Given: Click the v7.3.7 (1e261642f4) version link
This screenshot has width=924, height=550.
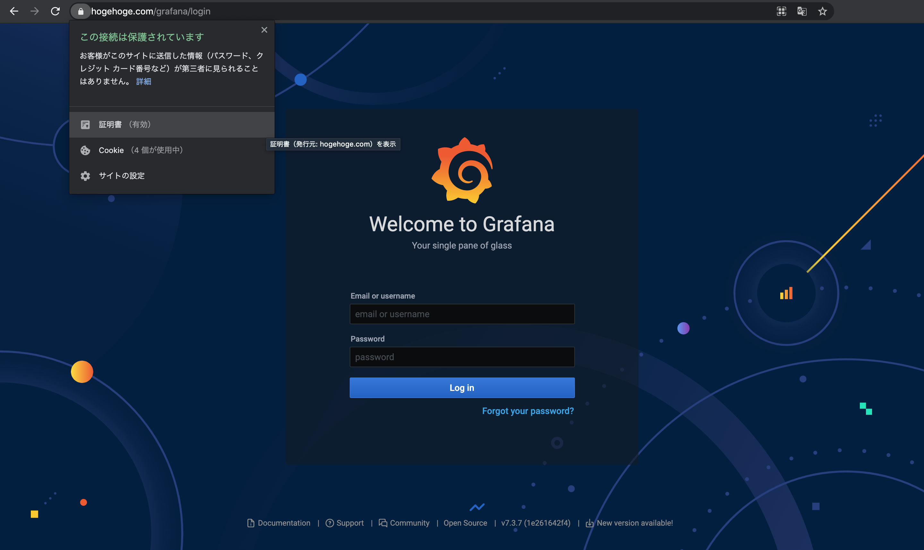Looking at the screenshot, I should point(536,523).
